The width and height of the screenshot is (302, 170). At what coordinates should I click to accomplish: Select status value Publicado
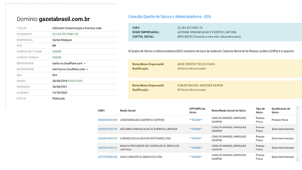point(59,99)
